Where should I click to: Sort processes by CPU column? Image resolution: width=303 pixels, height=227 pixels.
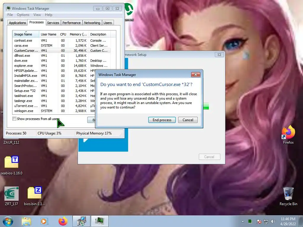pos(63,34)
